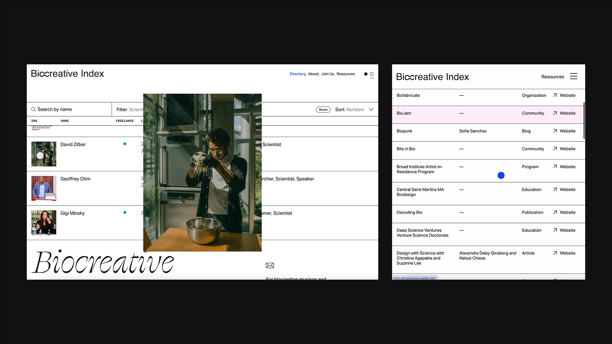
Task: Open the hamburger menu in Resources window
Action: pyautogui.click(x=573, y=76)
